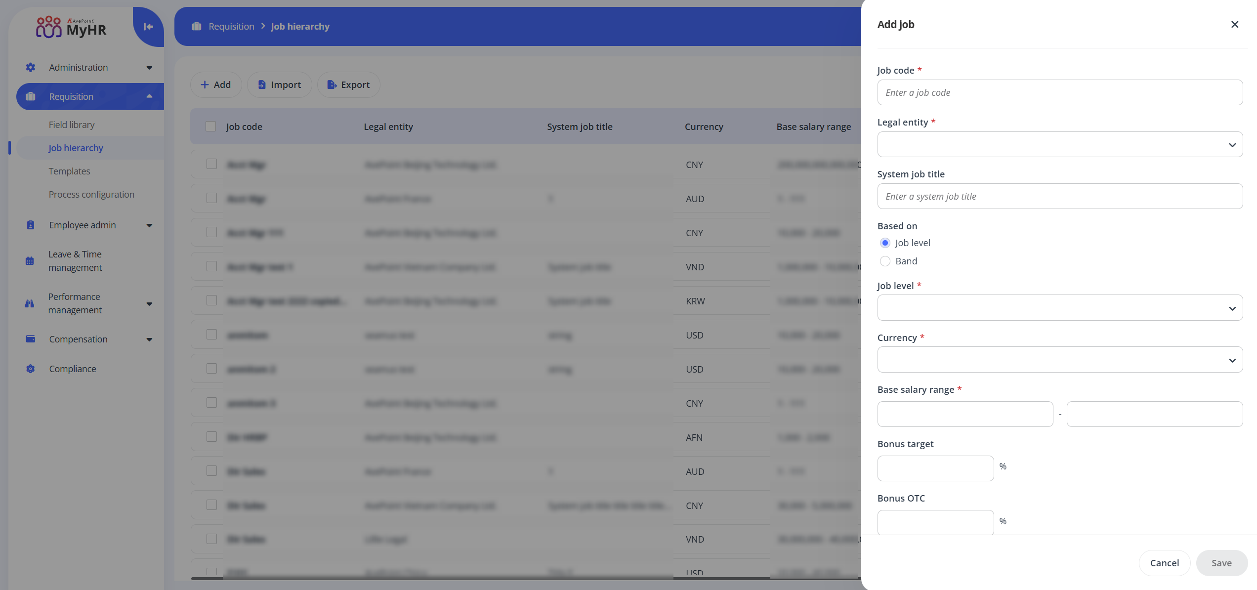Open the Compliance menu item
1257x590 pixels.
pos(73,369)
